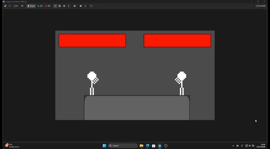Click the OneDrive cloud tray icon

[238, 146]
